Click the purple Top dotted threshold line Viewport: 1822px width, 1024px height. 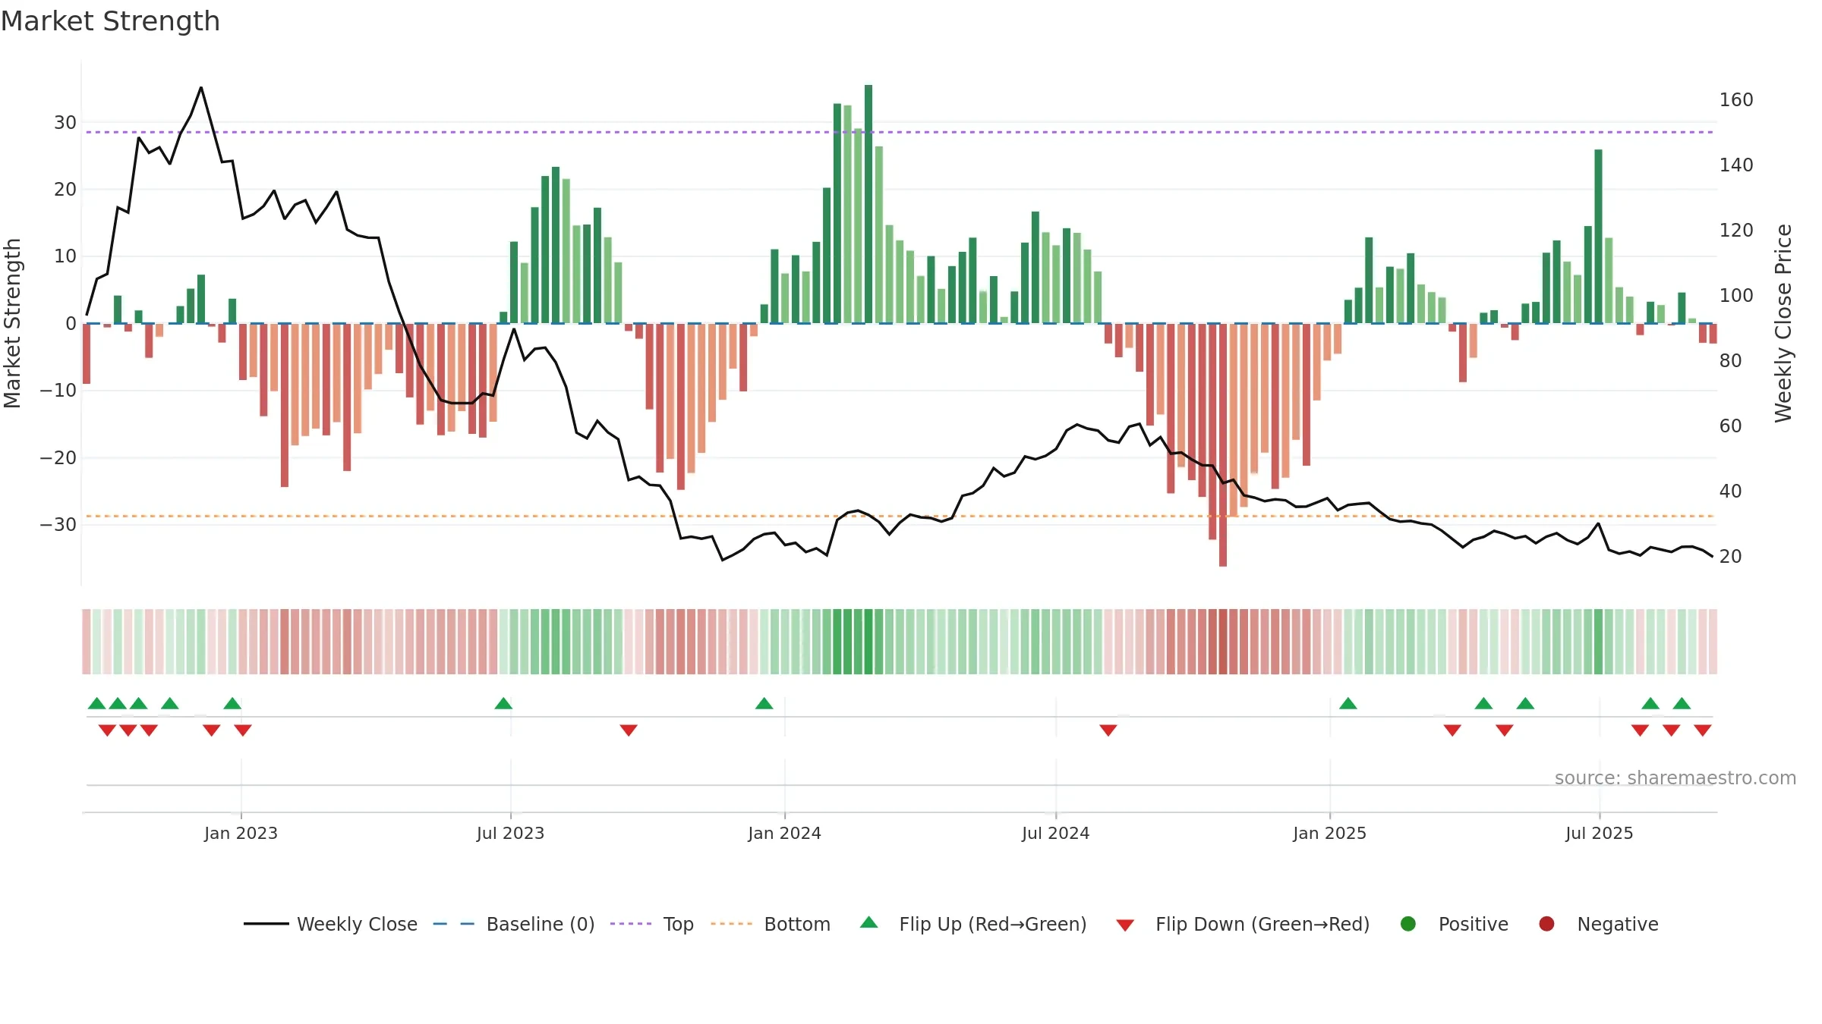[900, 132]
